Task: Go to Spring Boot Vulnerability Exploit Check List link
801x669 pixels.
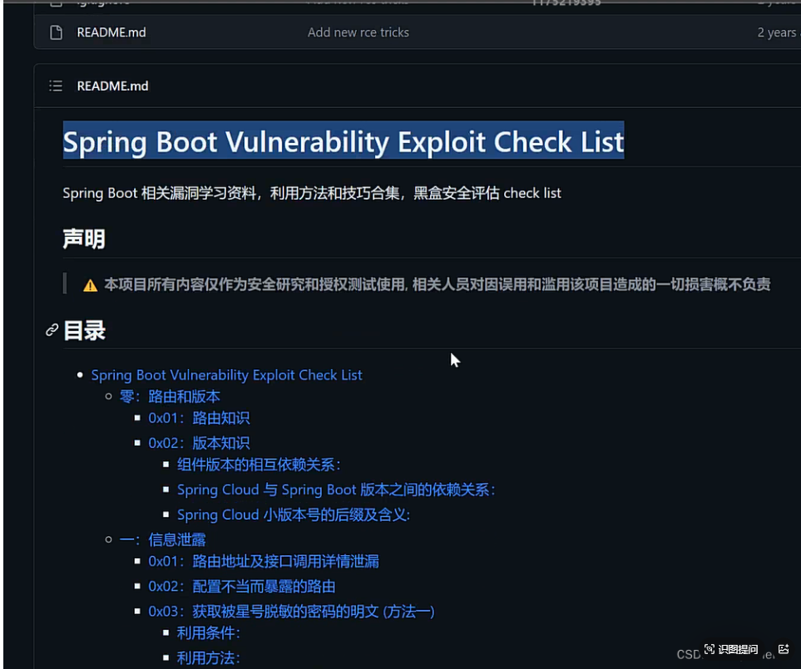Action: click(226, 375)
